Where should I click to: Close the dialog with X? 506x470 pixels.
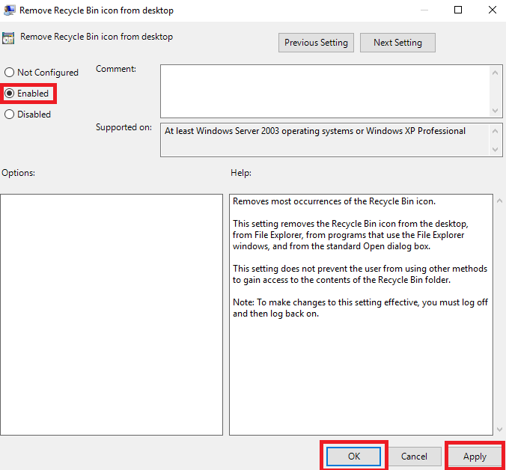[x=492, y=10]
